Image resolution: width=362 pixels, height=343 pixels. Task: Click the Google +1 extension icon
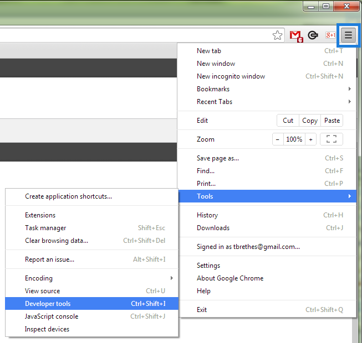[x=330, y=35]
